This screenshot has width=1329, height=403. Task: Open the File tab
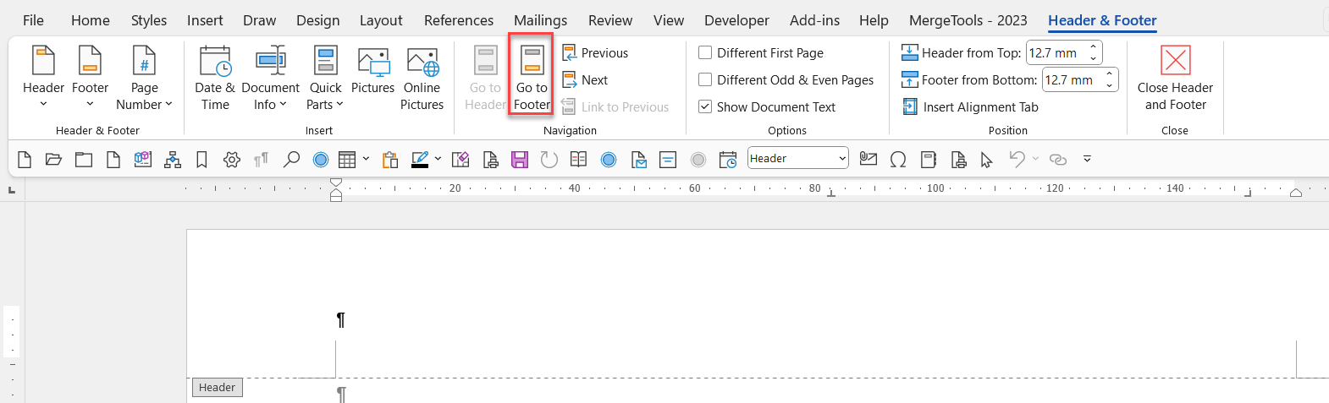coord(33,20)
